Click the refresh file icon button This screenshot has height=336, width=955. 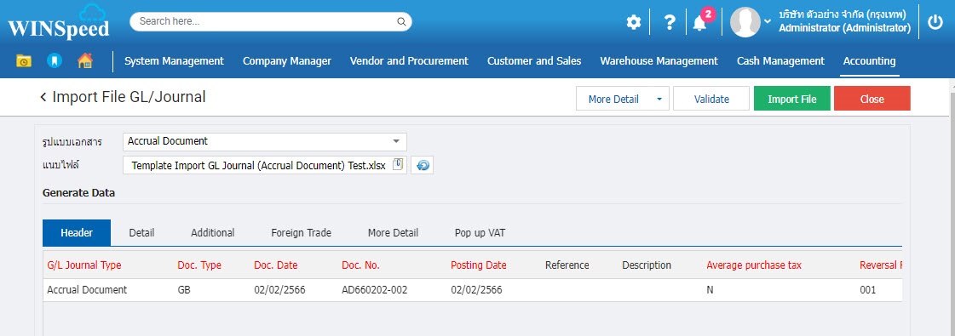point(422,165)
